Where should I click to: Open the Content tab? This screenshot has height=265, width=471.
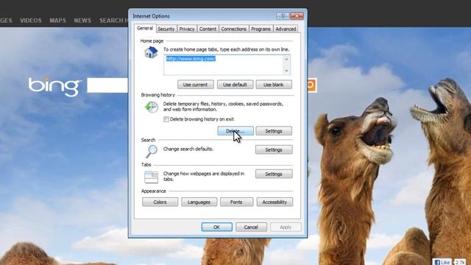coord(208,29)
